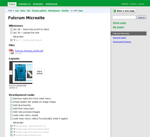Focus the sidebar search field
Image resolution: width=150 pixels, height=137 pixels.
(x=124, y=17)
